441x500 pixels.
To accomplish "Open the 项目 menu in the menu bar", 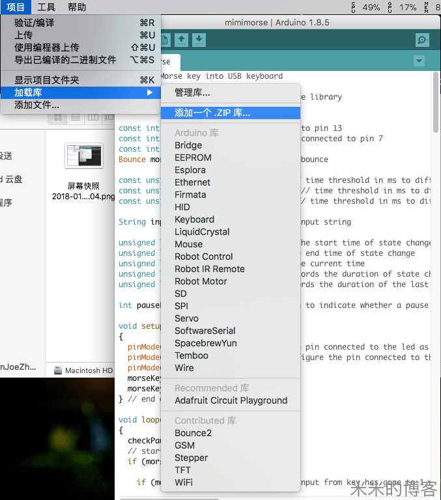I will [x=16, y=7].
